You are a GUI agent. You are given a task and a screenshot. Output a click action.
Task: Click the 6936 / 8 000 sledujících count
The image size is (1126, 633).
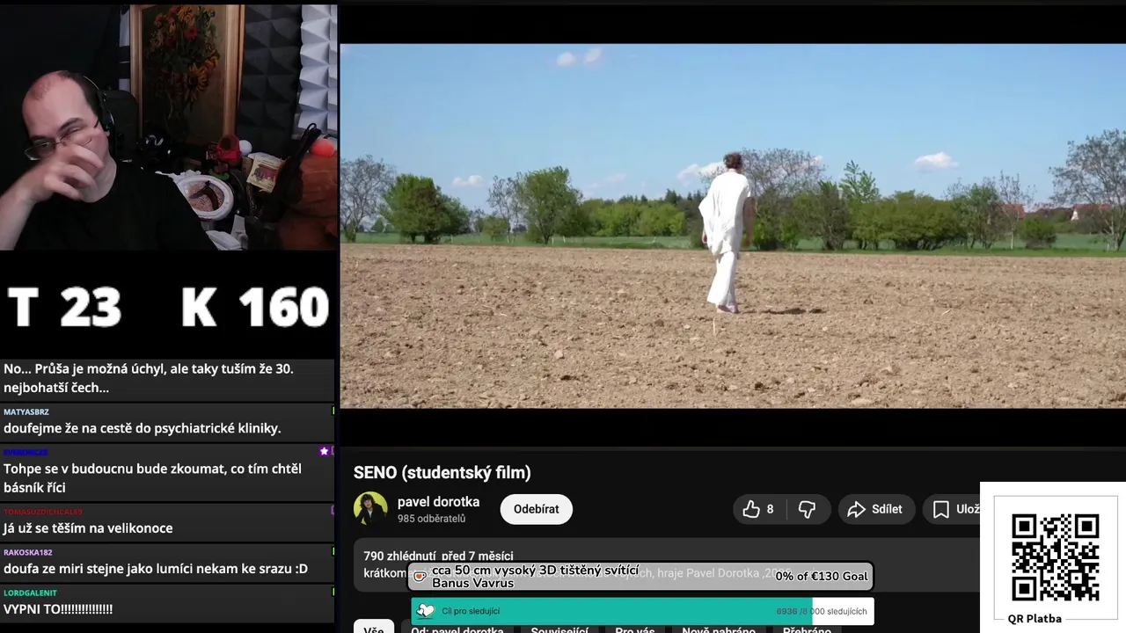tap(822, 611)
